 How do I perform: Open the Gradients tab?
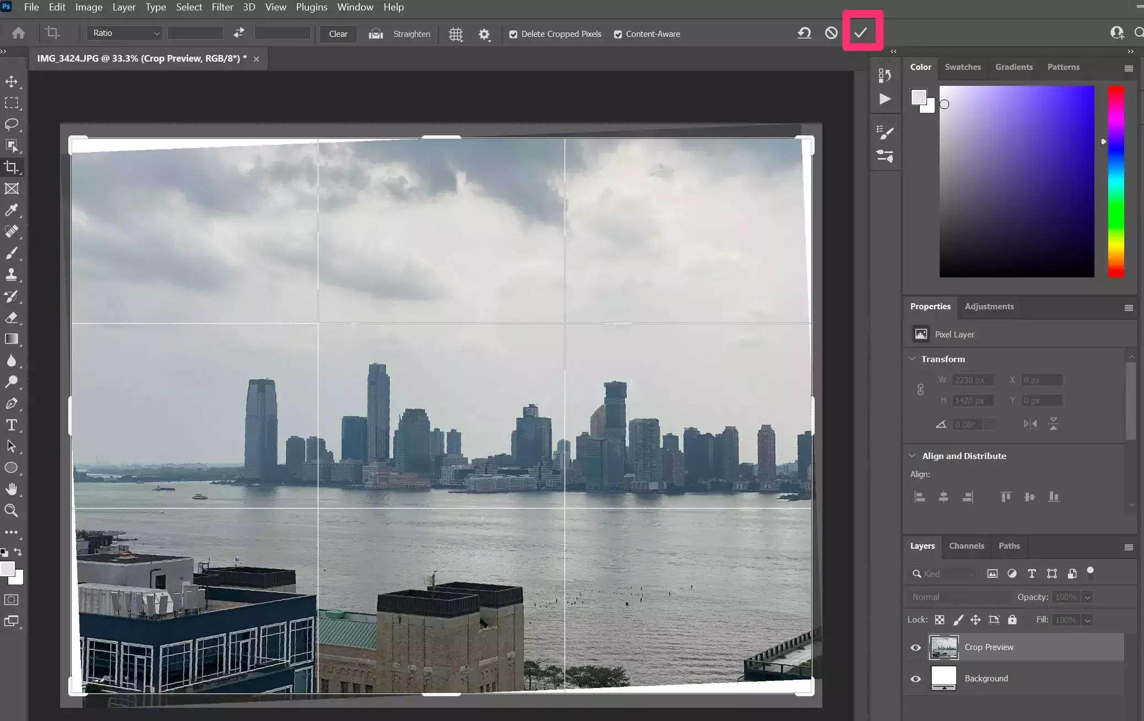pos(1013,67)
